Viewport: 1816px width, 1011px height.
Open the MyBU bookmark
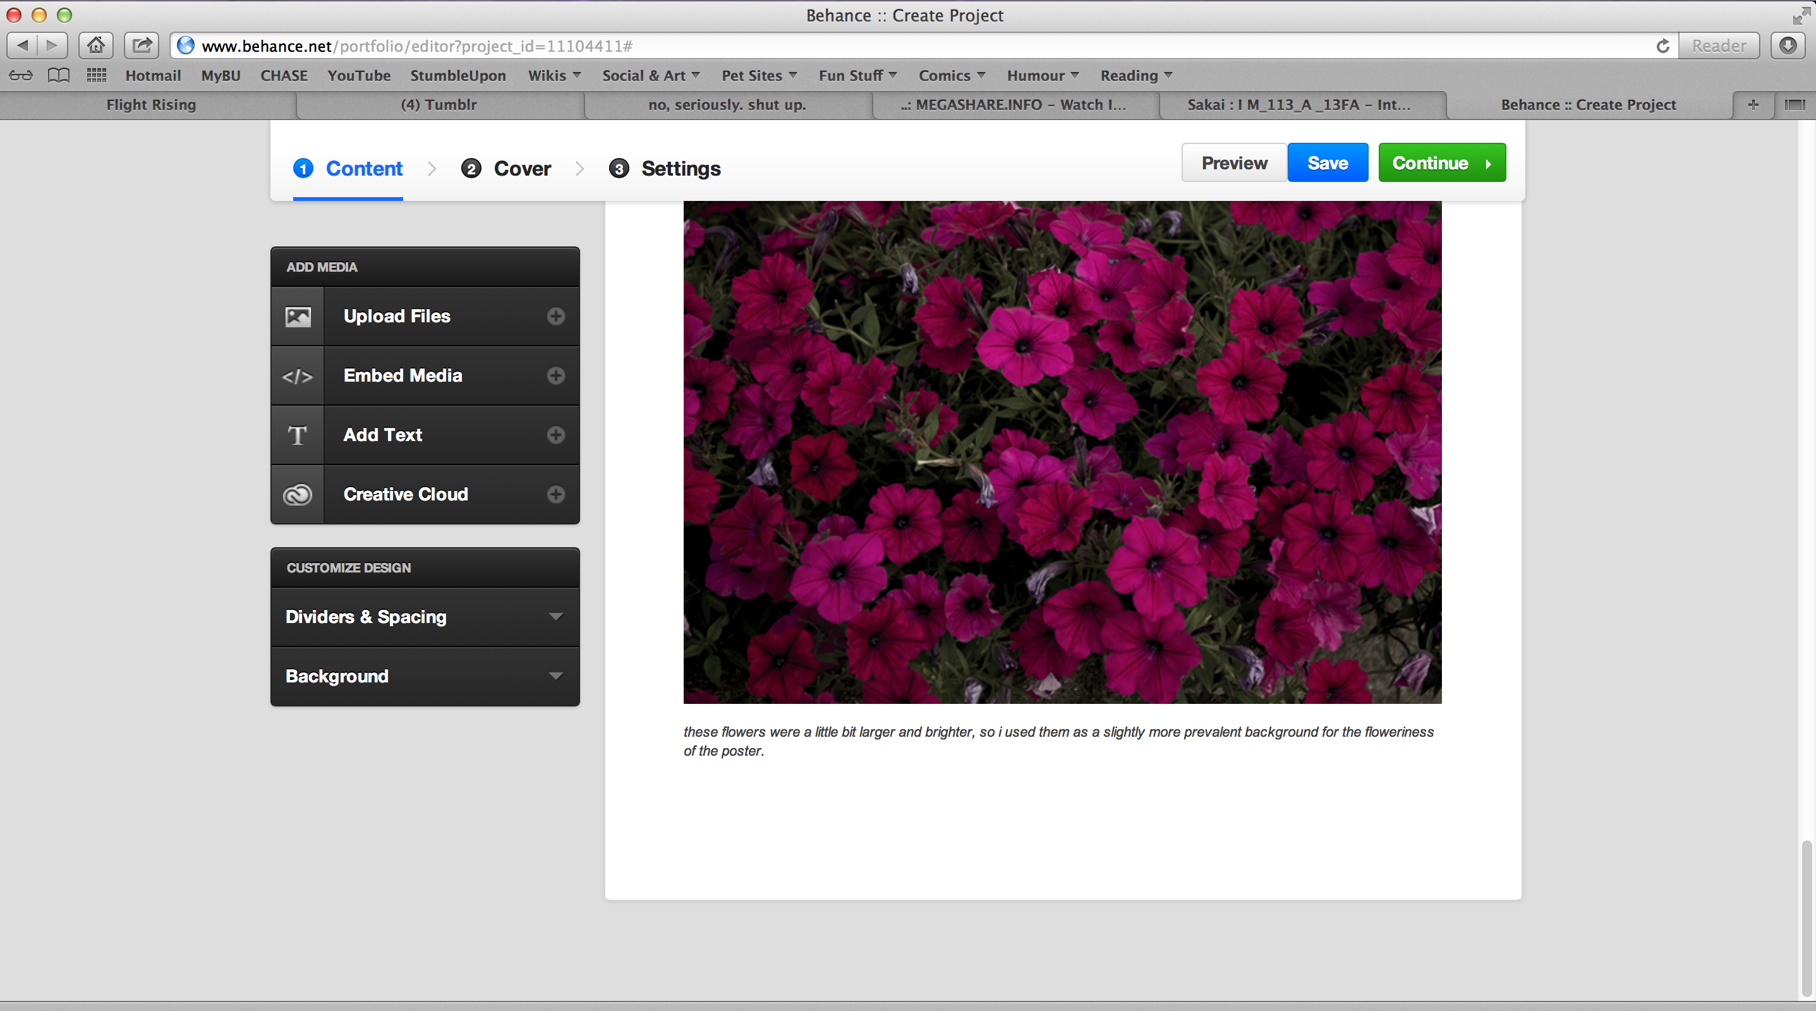pos(221,75)
